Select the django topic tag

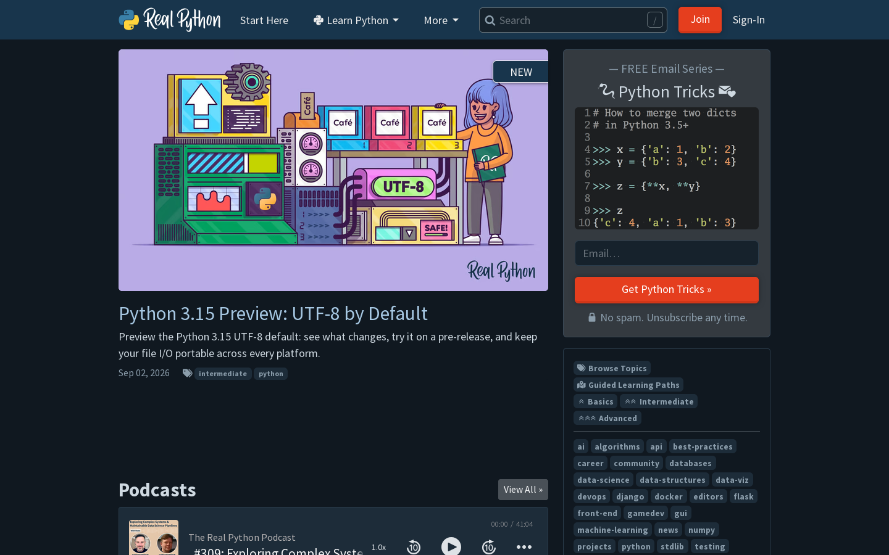[630, 496]
